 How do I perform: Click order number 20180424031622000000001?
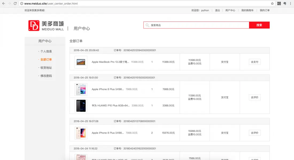click(x=140, y=149)
